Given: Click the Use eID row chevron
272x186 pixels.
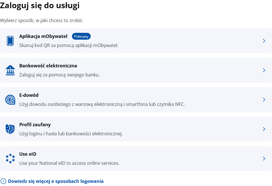Looking at the screenshot, I should (x=264, y=159).
